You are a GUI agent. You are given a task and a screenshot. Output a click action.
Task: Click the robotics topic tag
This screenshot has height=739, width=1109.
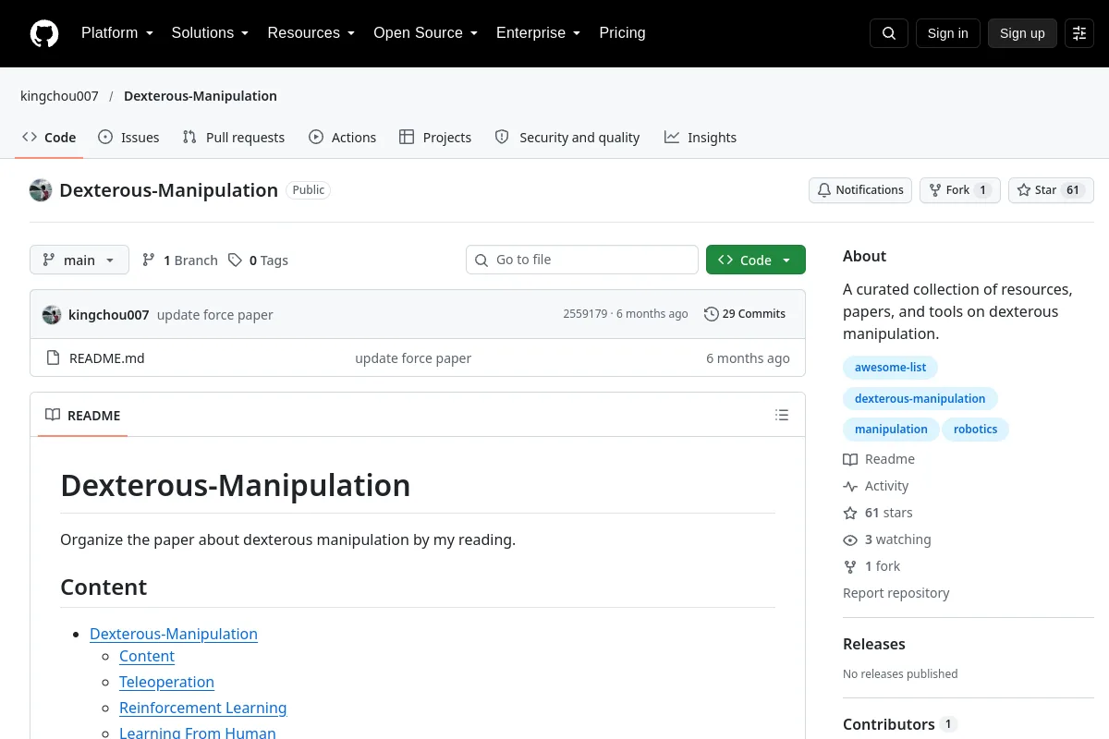click(975, 430)
